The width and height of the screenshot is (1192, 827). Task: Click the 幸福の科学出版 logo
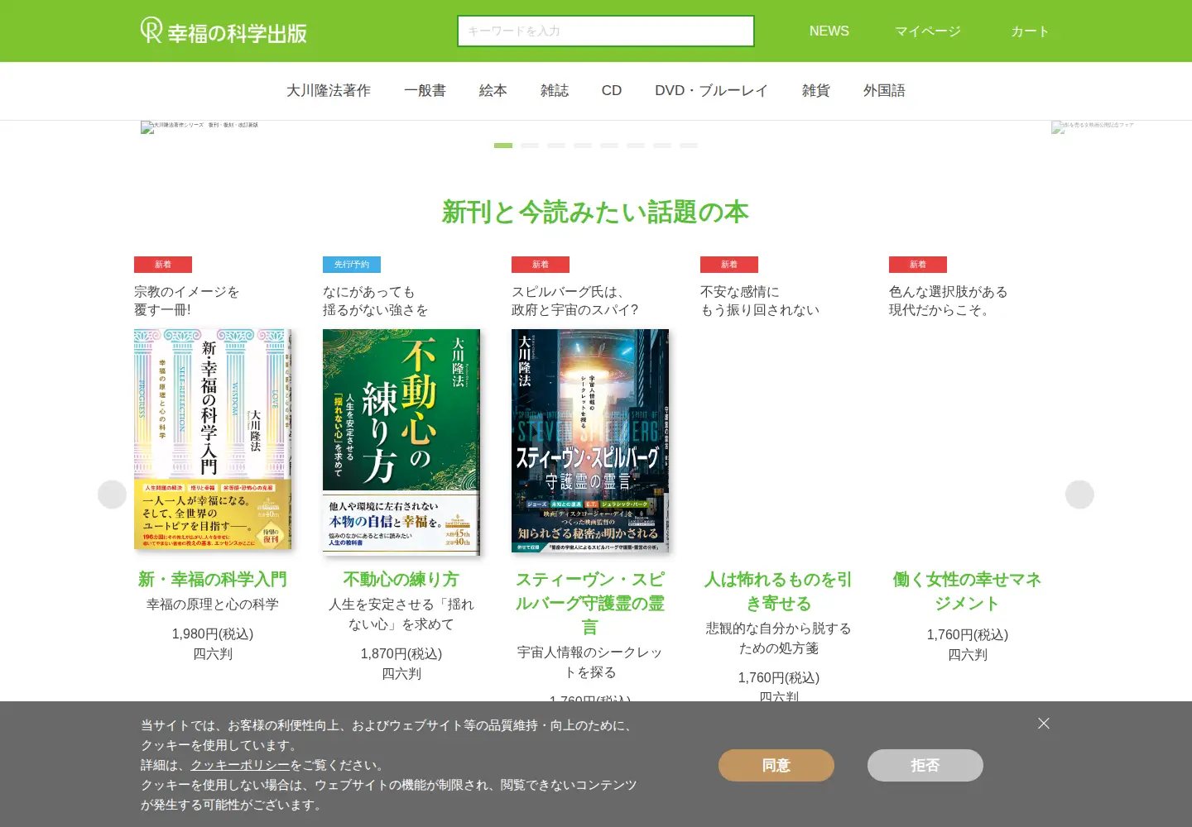tap(223, 31)
